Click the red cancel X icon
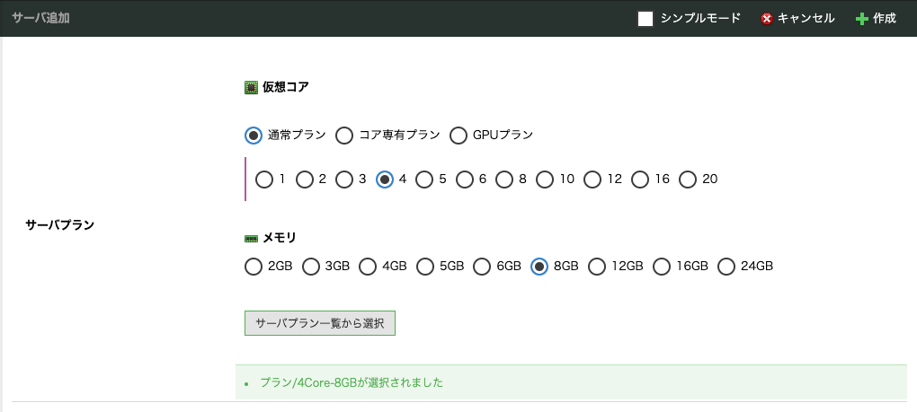917x412 pixels. [x=767, y=19]
